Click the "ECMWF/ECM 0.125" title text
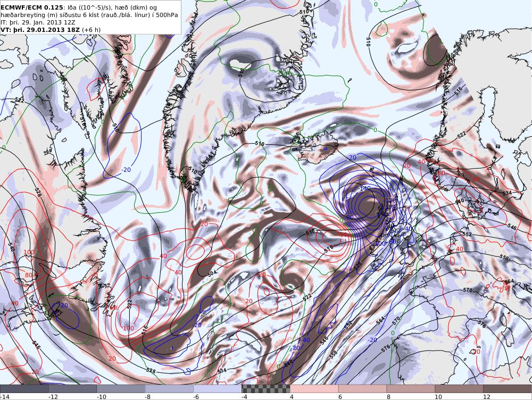Image resolution: width=532 pixels, height=400 pixels. 32,7
